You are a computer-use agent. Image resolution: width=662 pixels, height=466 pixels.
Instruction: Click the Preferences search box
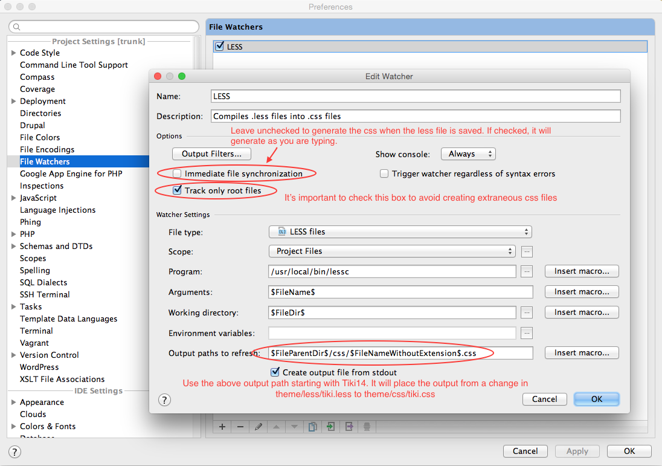tap(104, 27)
